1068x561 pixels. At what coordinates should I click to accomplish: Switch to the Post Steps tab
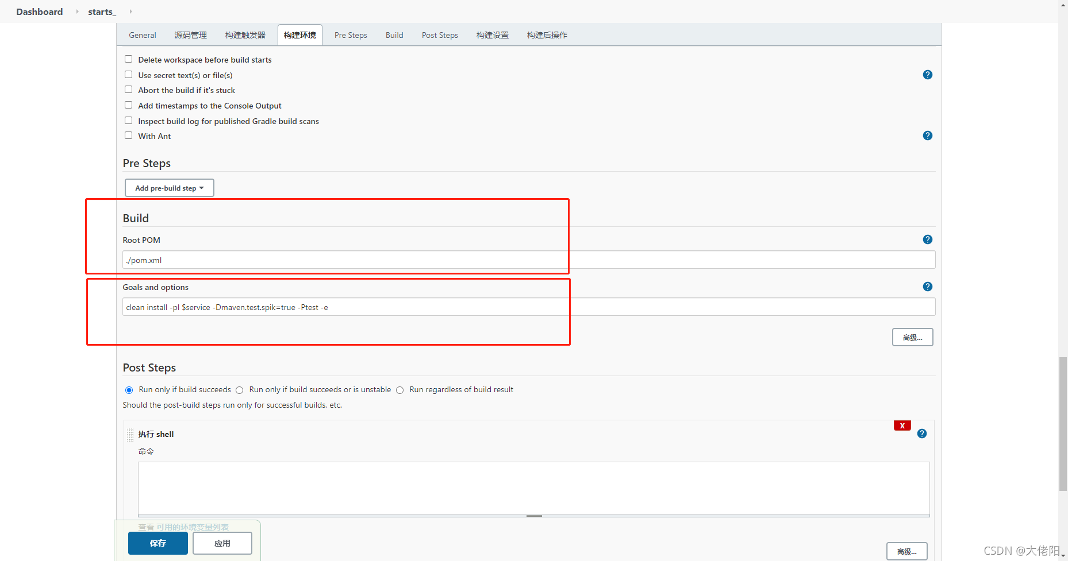point(440,35)
